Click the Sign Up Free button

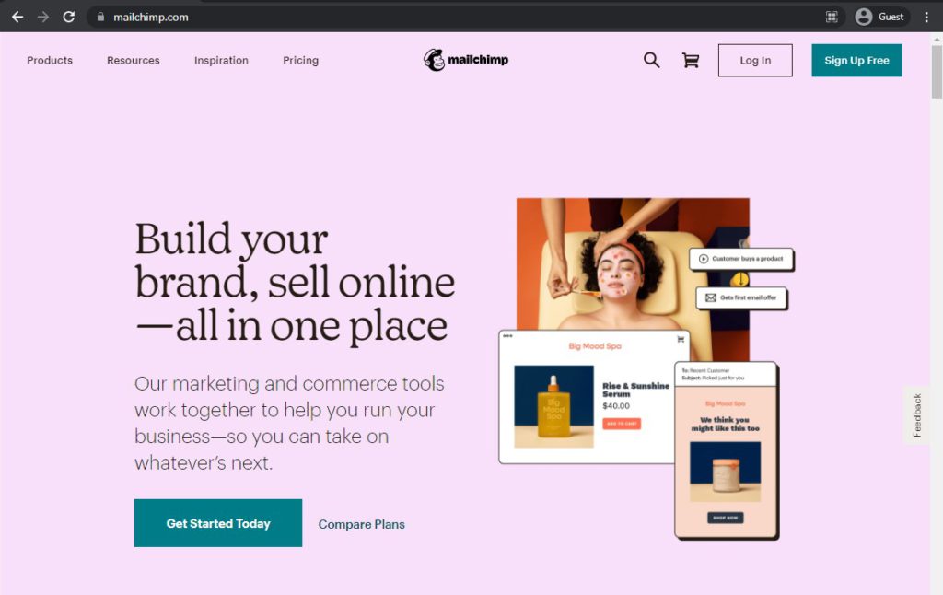point(856,60)
